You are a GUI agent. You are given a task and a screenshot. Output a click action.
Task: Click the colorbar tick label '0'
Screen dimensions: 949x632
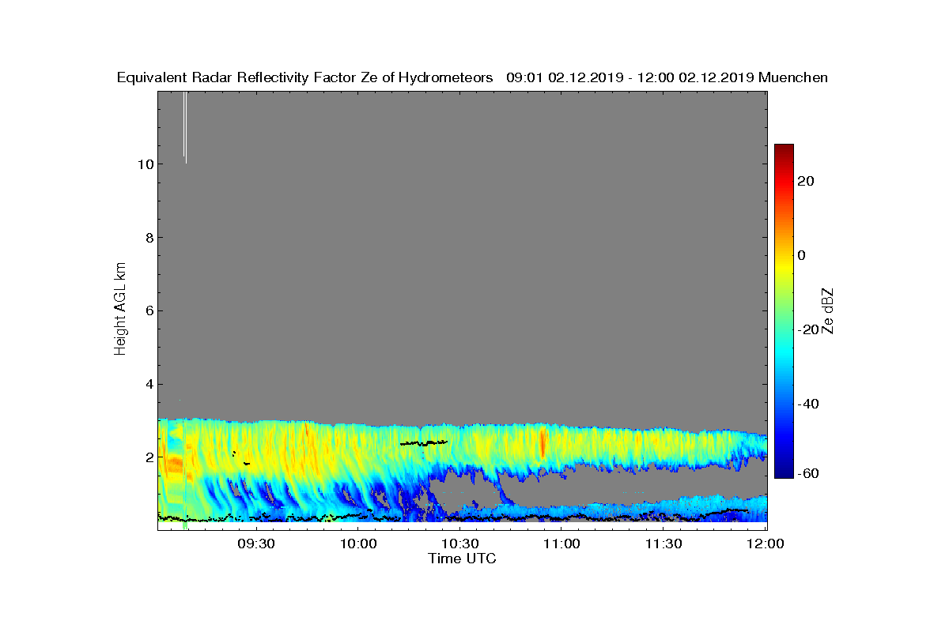[803, 255]
